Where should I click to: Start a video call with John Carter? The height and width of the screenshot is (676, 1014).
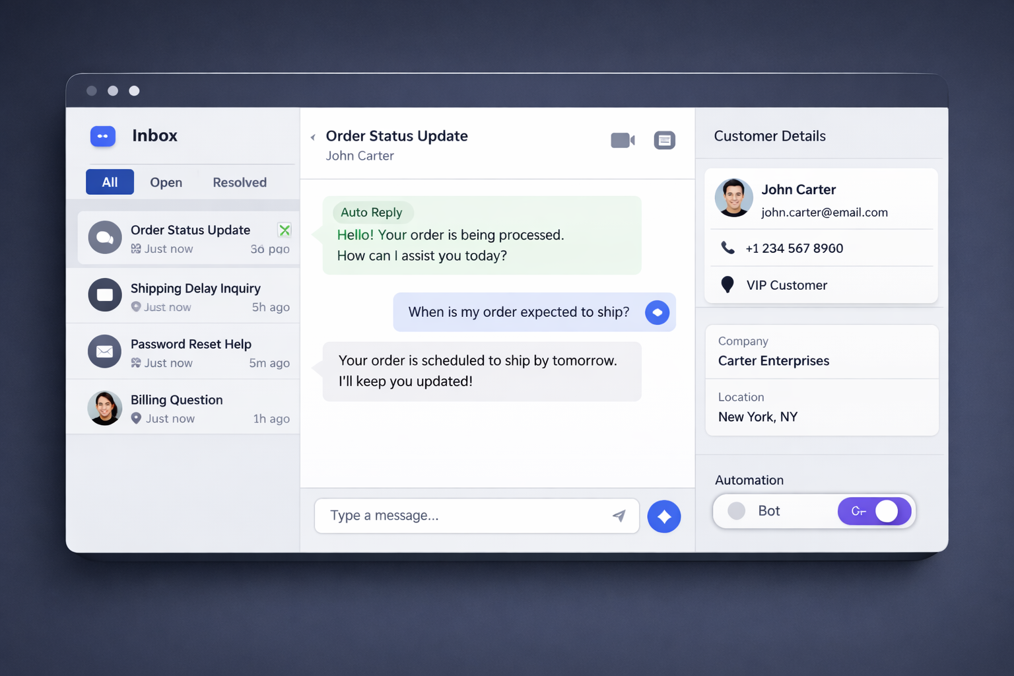pos(623,140)
